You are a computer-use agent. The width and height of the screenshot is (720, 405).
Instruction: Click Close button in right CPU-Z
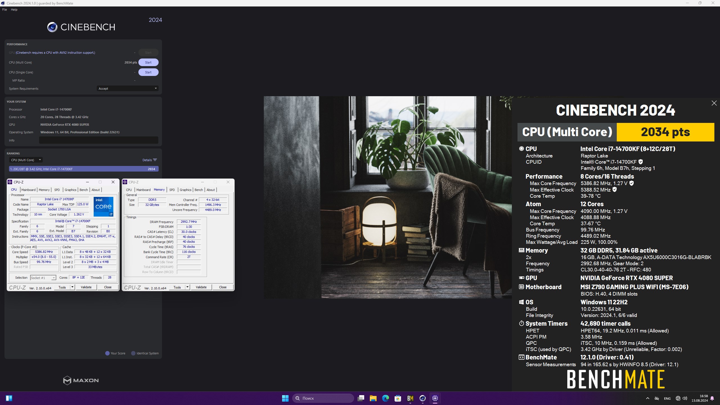point(223,287)
